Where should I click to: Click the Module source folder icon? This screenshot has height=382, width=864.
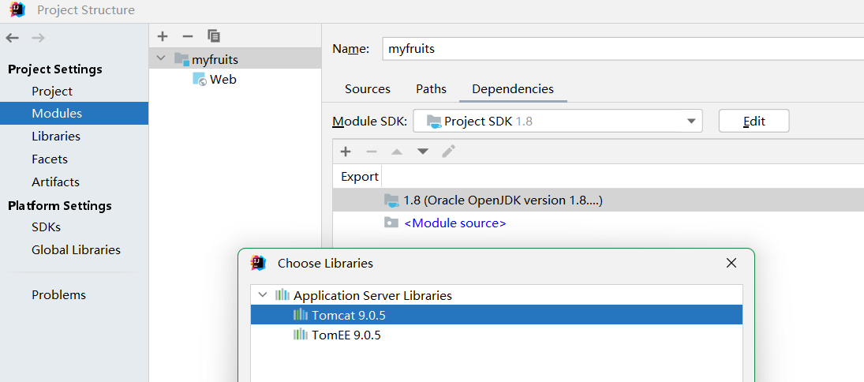point(391,223)
